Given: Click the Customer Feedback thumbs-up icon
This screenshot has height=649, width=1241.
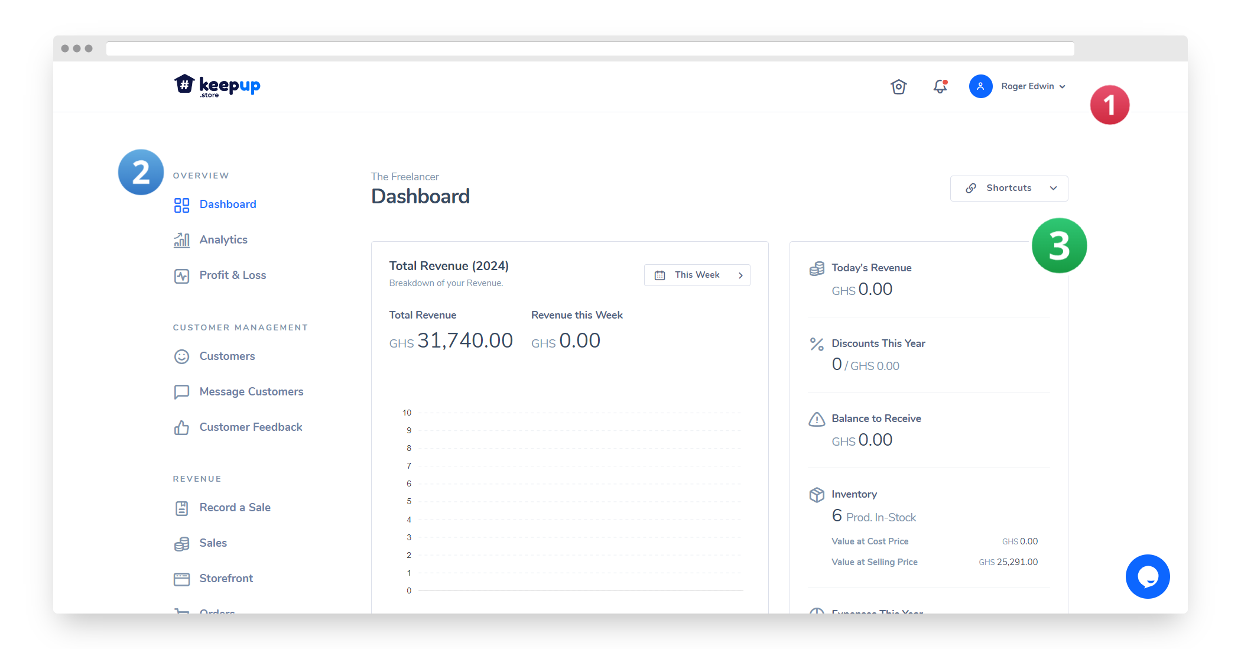Looking at the screenshot, I should (x=181, y=427).
